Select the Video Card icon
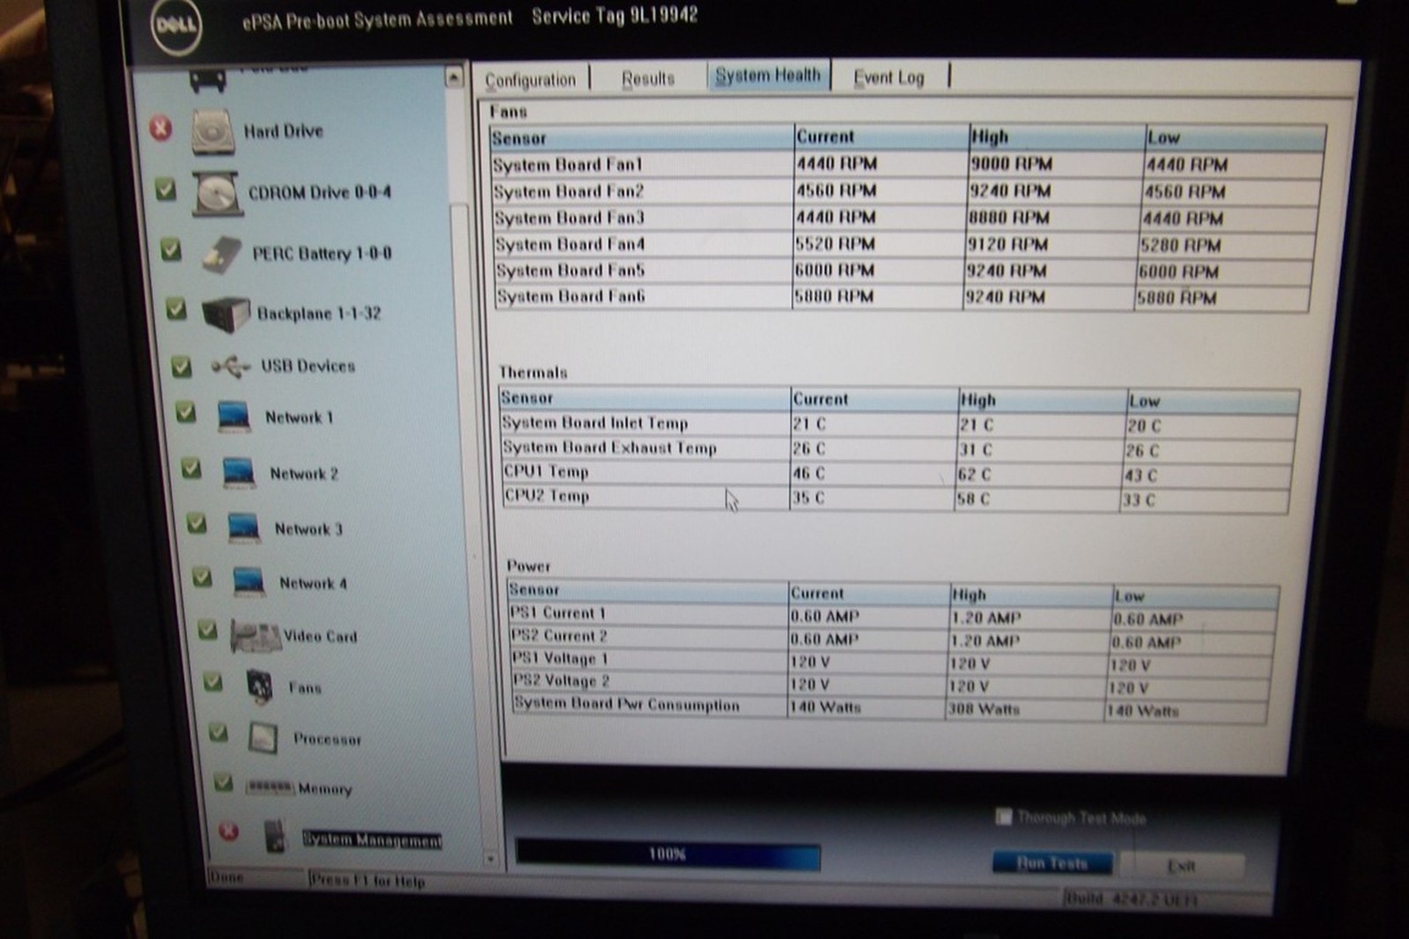Image resolution: width=1409 pixels, height=939 pixels. pos(255,636)
